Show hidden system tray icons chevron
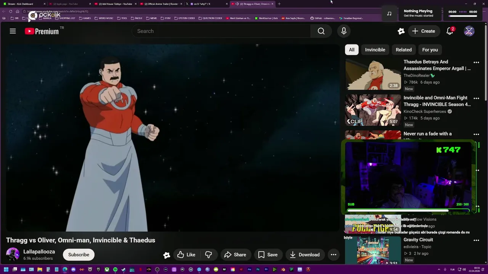This screenshot has height=274, width=488. [439, 270]
